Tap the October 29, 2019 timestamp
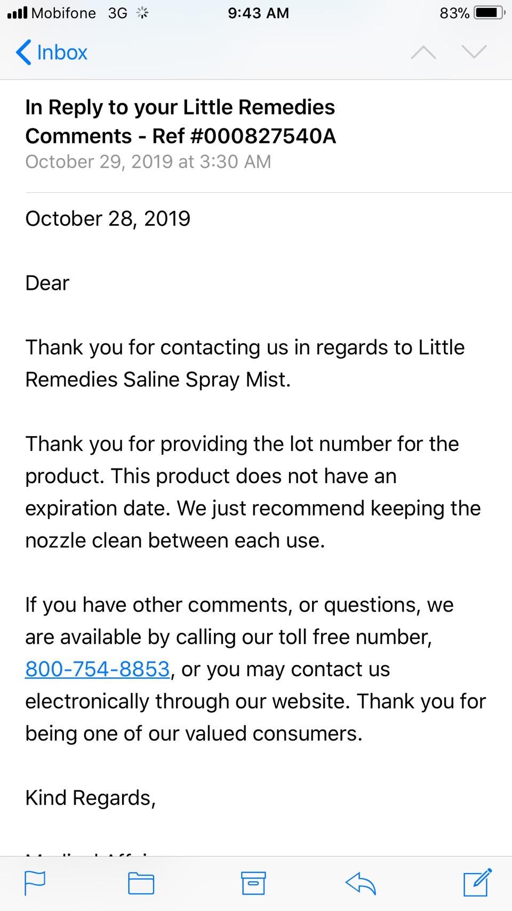Image resolution: width=512 pixels, height=911 pixels. [148, 162]
